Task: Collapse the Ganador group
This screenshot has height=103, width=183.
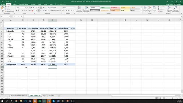Action: coord(7,31)
